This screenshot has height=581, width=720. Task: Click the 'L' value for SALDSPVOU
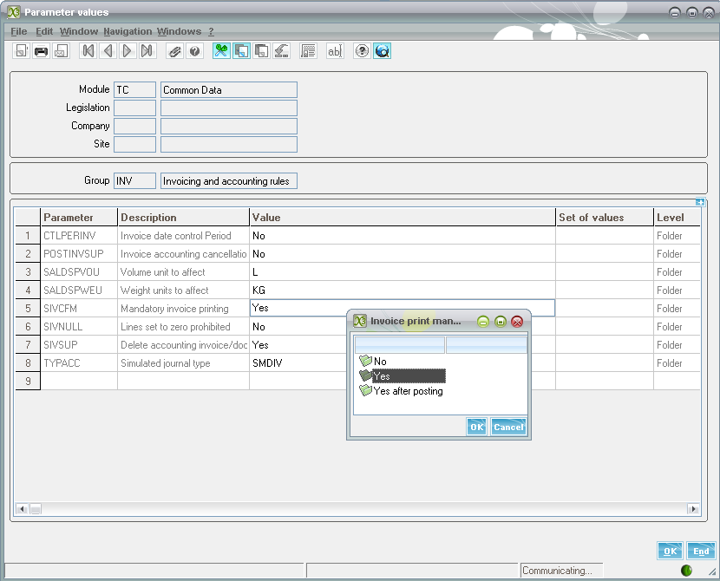403,271
